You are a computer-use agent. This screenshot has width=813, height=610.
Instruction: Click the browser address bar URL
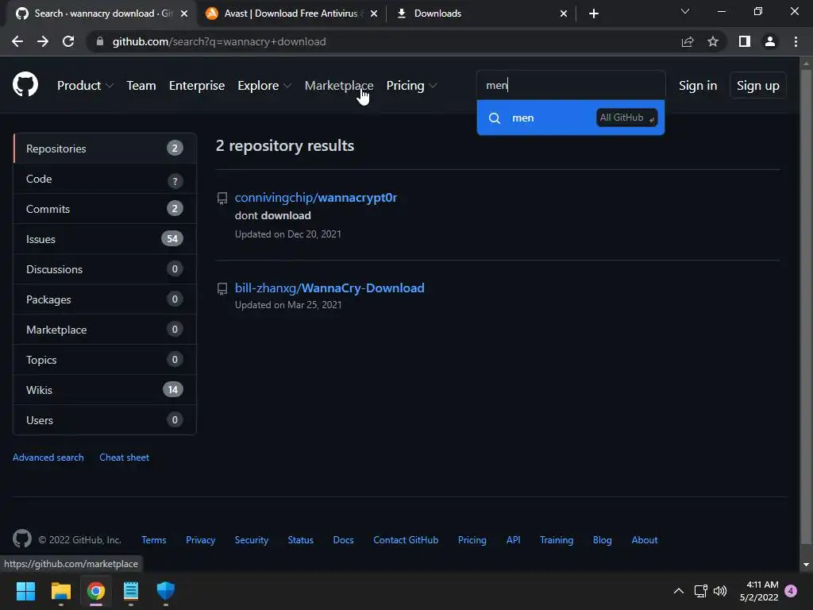219,41
